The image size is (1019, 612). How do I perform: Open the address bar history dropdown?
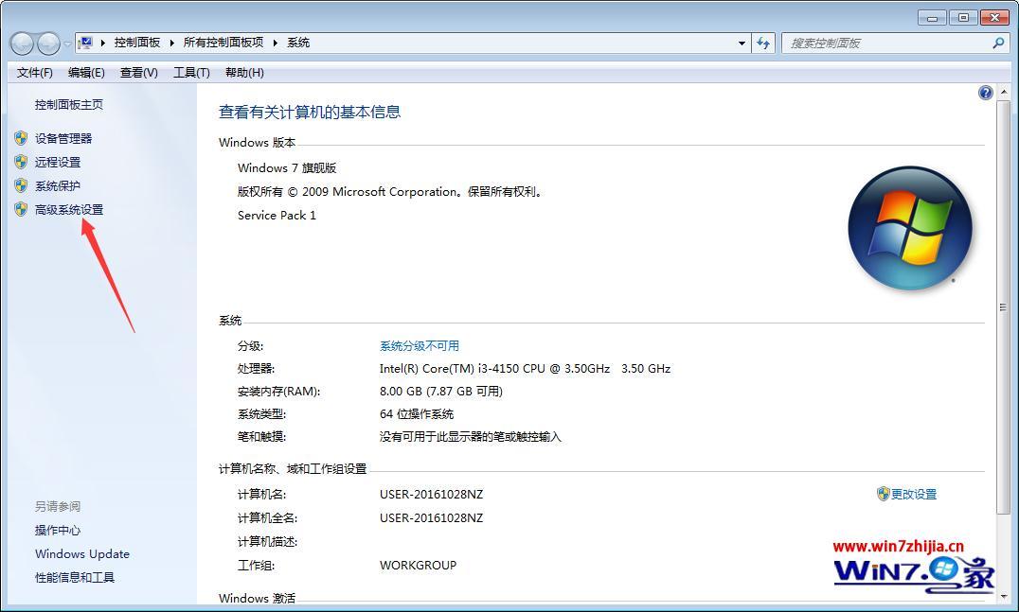[742, 44]
